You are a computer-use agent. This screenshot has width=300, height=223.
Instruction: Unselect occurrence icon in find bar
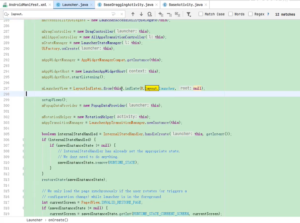pyautogui.click(x=169, y=14)
